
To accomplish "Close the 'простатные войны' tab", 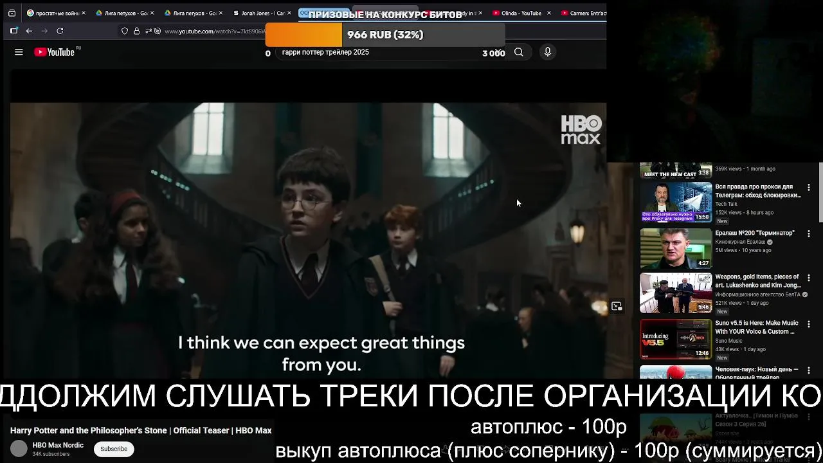I will click(83, 13).
